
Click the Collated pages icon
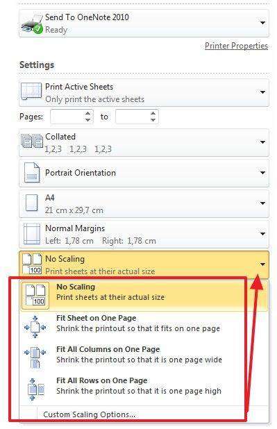click(x=32, y=141)
